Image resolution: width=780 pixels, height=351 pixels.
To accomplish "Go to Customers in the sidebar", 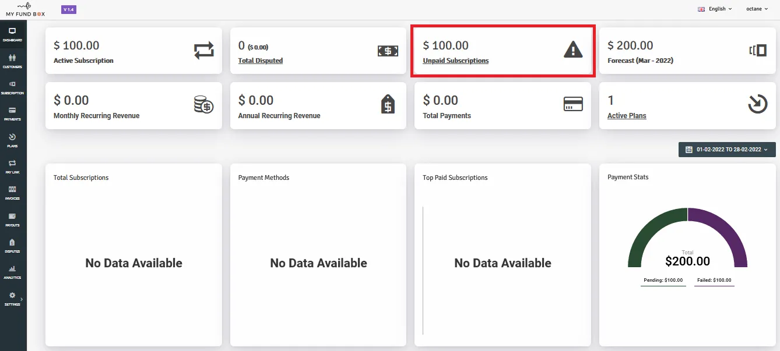I will pos(12,61).
